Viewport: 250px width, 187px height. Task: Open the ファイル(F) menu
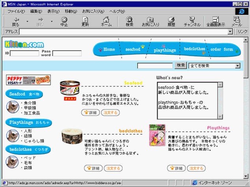(x=16, y=11)
